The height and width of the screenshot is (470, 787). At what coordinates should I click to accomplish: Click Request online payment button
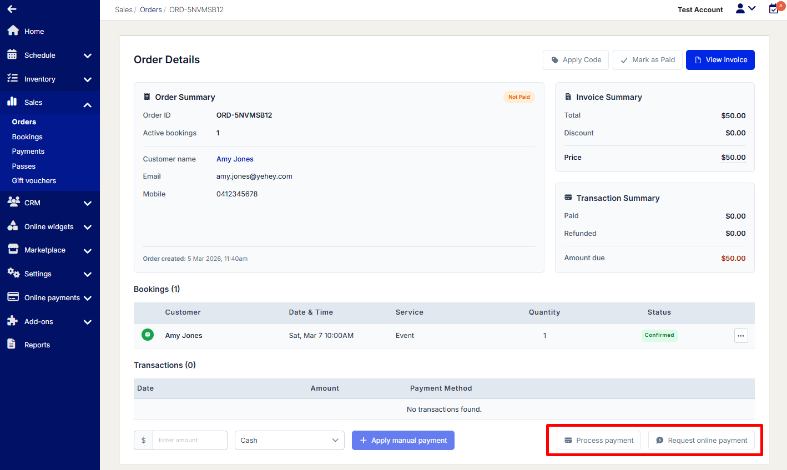coord(701,441)
